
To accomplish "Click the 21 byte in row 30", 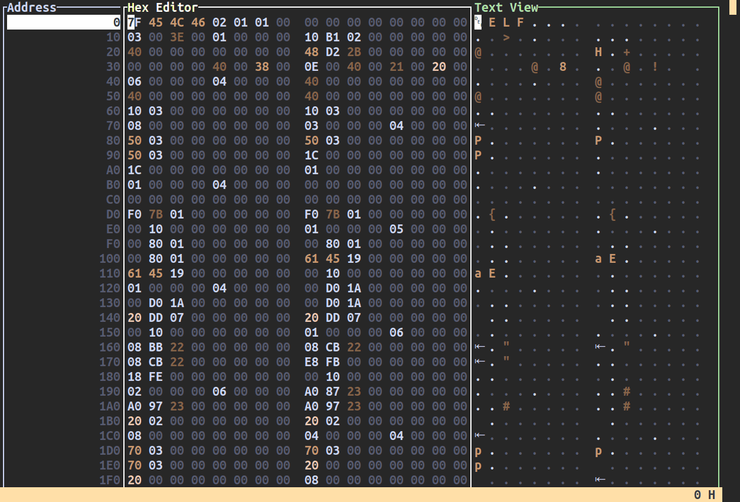I will (x=397, y=67).
